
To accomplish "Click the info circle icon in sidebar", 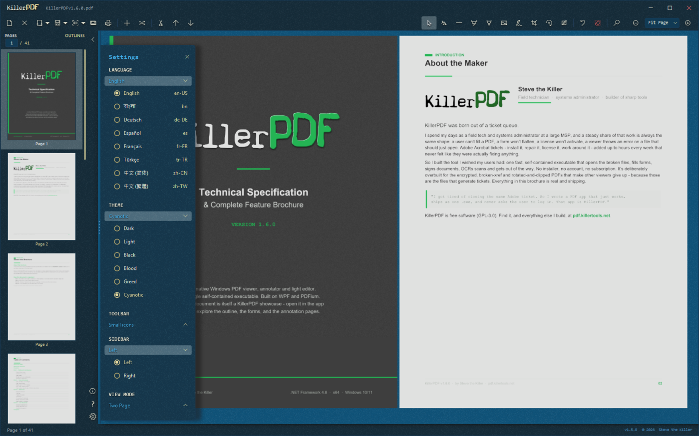I will 92,391.
